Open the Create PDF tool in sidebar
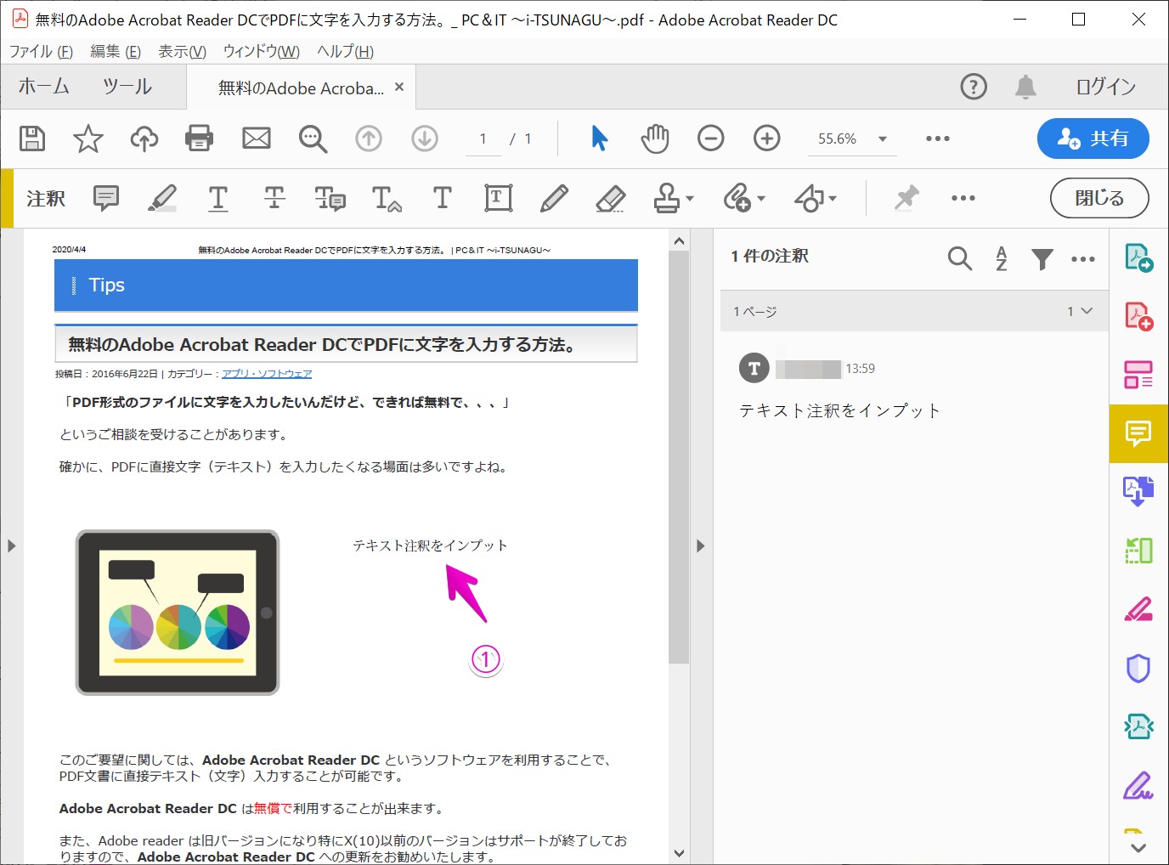 [x=1138, y=316]
